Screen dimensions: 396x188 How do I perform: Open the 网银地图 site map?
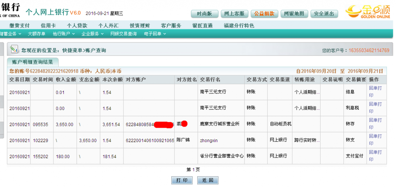pos(294,14)
